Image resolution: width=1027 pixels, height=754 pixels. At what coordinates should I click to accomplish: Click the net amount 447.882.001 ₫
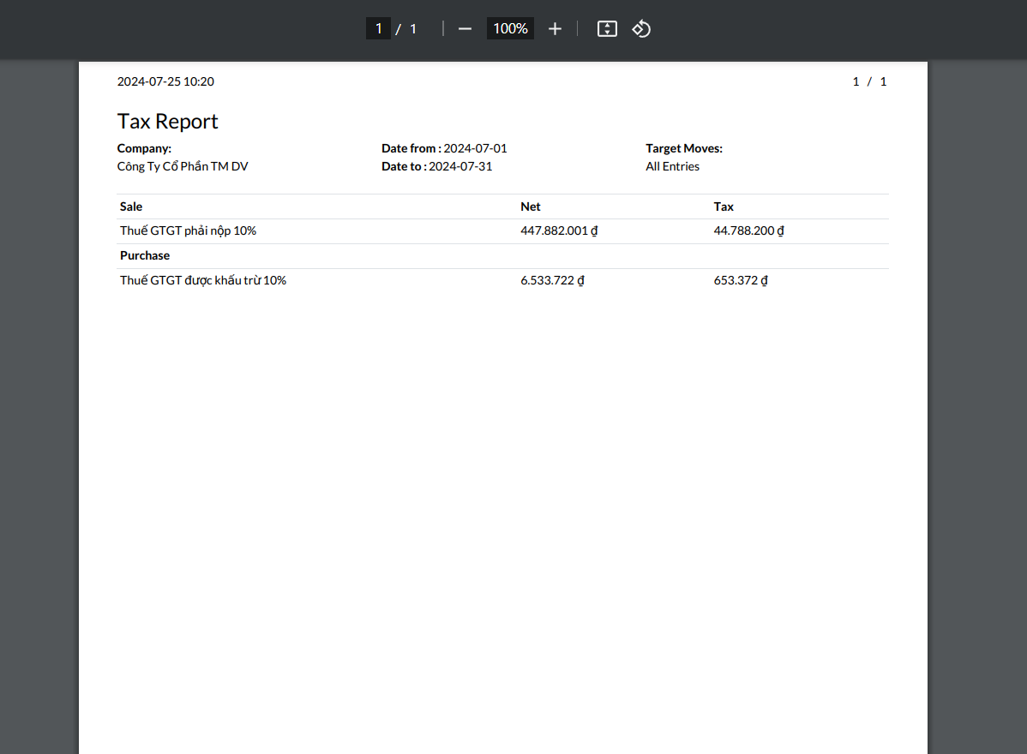559,230
